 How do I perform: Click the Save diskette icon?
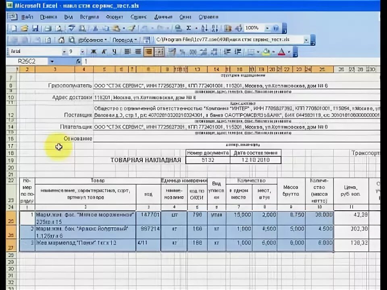[35, 28]
